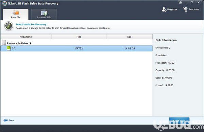Click the Removable Driver 2 disk icon
Screen dimensions: 204x132
coord(4,42)
